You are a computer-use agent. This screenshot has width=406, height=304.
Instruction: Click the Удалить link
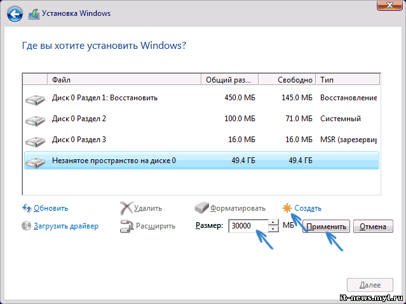click(148, 208)
